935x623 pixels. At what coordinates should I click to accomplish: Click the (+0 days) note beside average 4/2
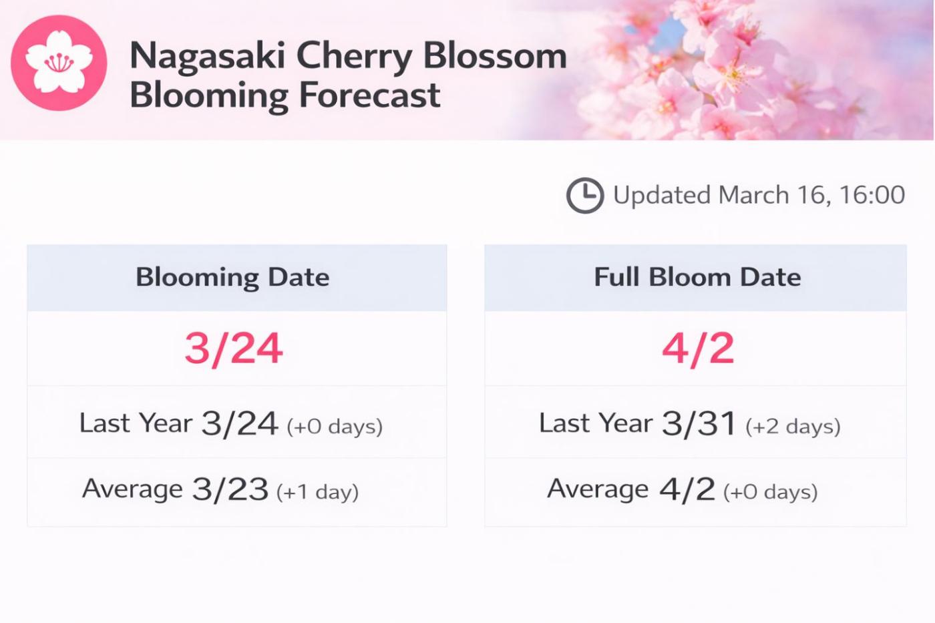coord(770,492)
